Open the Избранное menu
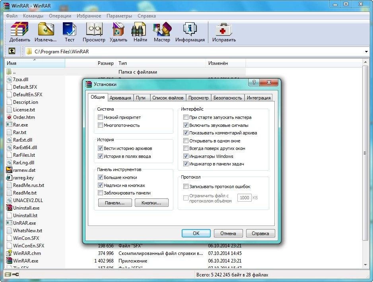The width and height of the screenshot is (373, 282). (x=89, y=16)
